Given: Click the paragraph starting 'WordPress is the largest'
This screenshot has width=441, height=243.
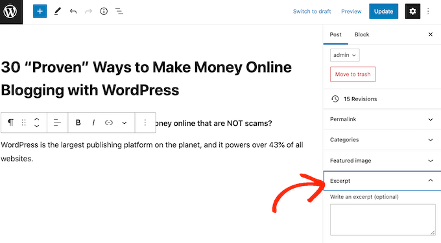Looking at the screenshot, I should pos(152,152).
